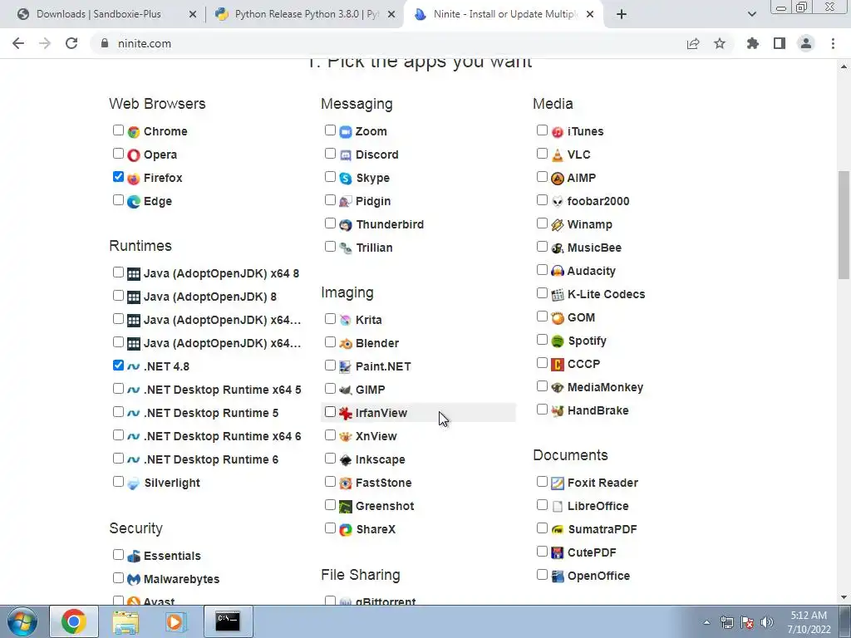Reload the ninite.com page

click(x=71, y=43)
